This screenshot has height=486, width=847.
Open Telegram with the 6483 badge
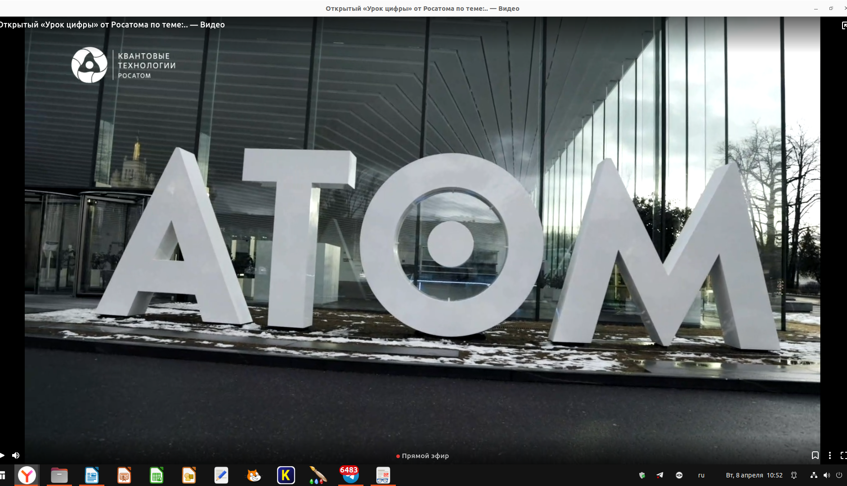(350, 475)
